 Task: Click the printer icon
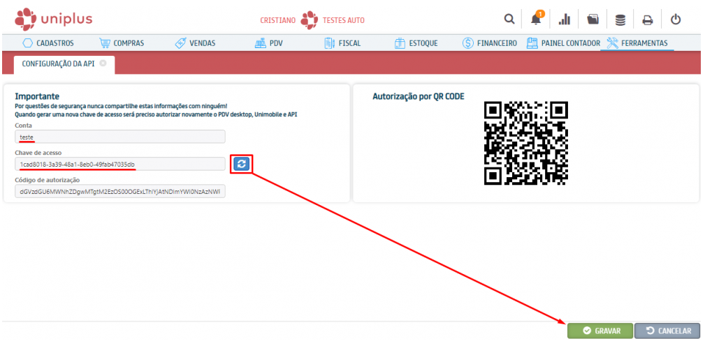point(648,20)
